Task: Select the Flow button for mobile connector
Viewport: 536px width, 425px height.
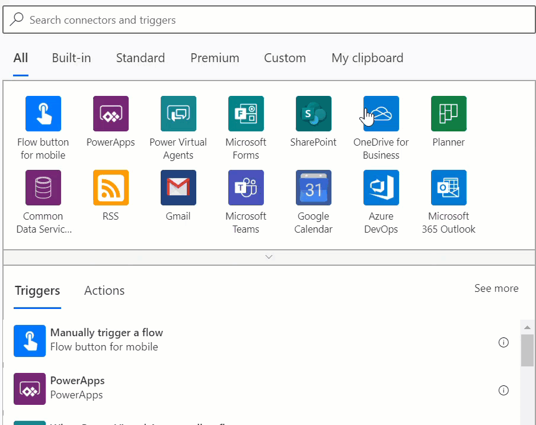Action: [43, 114]
